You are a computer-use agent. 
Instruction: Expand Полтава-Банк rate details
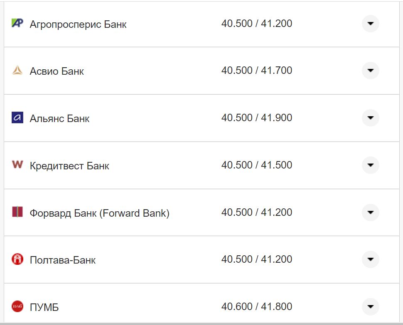pyautogui.click(x=370, y=260)
